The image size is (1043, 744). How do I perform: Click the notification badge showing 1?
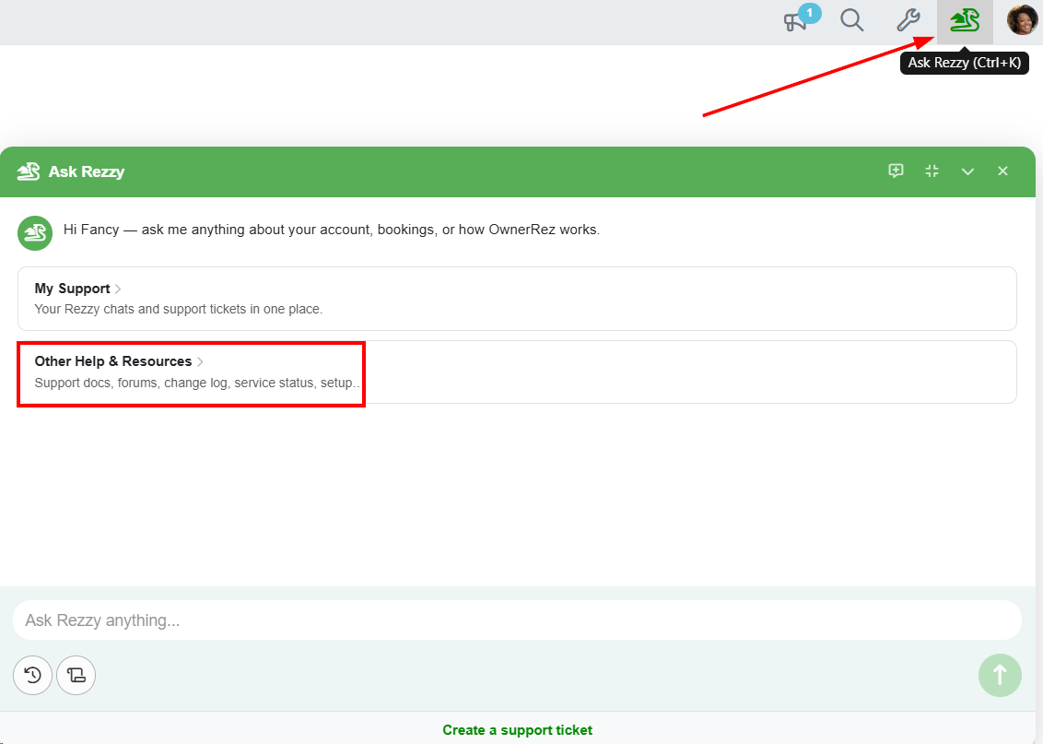point(810,13)
